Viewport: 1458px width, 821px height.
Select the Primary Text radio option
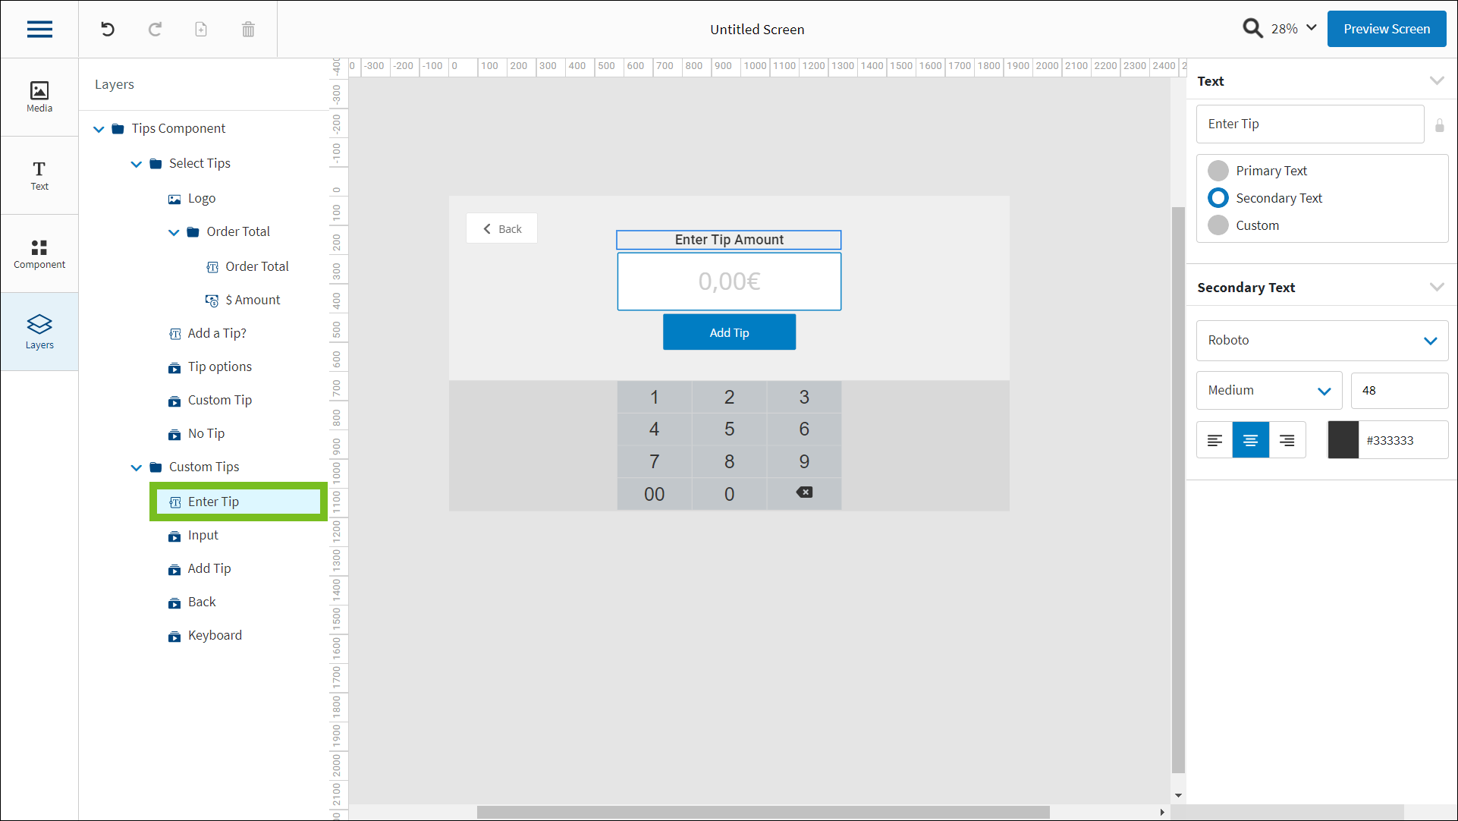pos(1218,171)
